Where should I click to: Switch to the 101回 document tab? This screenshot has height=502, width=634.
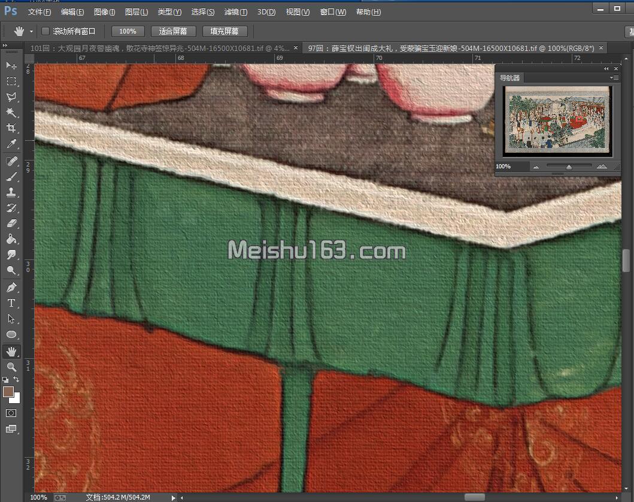160,48
